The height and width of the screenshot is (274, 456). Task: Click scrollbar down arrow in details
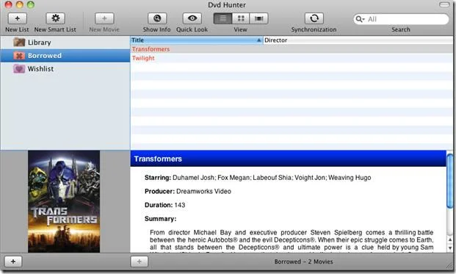click(450, 248)
